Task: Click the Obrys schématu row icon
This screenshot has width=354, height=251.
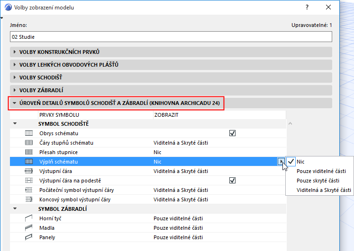Action: (x=29, y=133)
